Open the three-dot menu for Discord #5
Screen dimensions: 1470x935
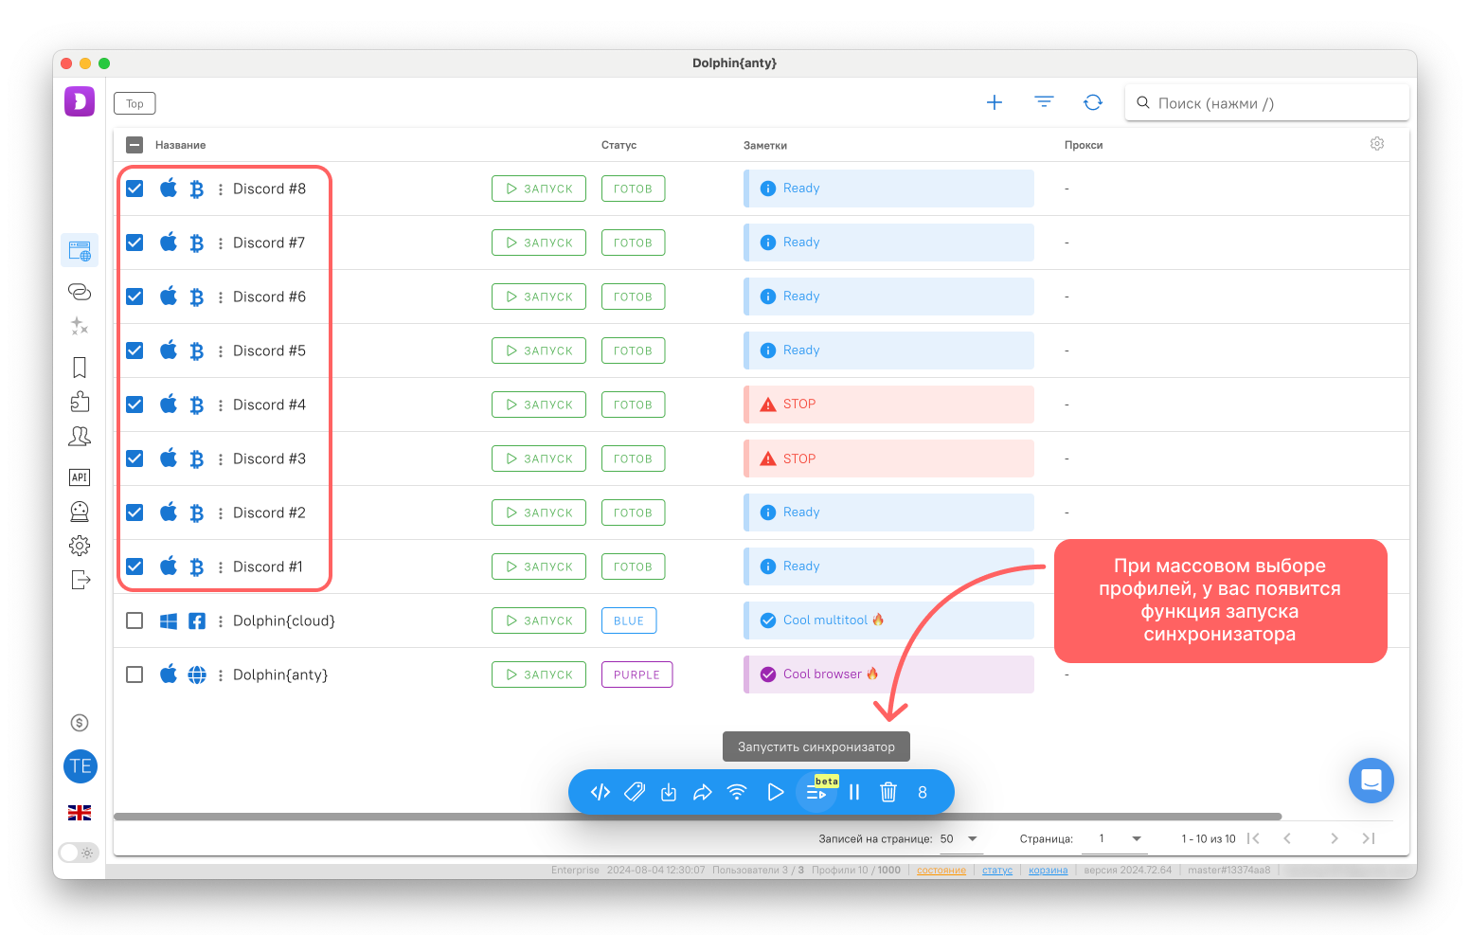tap(221, 351)
